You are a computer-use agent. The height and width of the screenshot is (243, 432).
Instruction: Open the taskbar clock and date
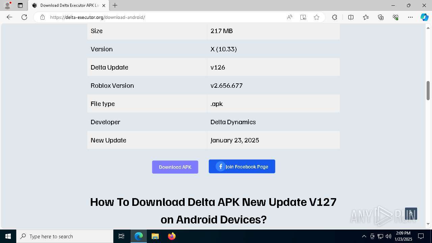click(403, 236)
